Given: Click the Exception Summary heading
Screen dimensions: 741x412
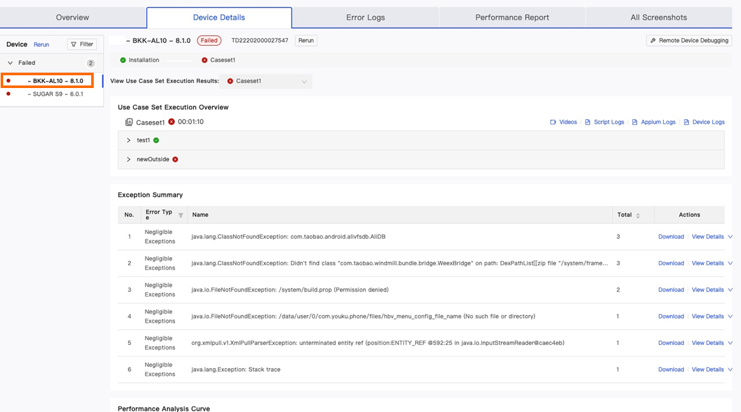Looking at the screenshot, I should pyautogui.click(x=150, y=195).
